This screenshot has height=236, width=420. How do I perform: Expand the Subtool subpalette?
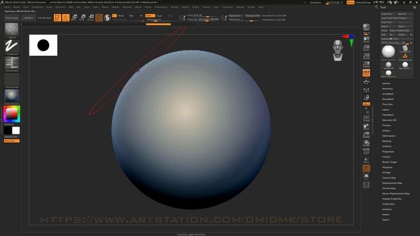387,83
